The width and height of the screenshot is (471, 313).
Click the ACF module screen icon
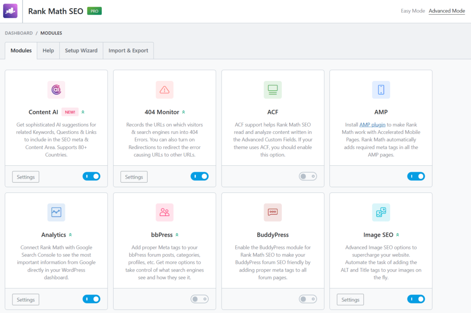tap(273, 90)
